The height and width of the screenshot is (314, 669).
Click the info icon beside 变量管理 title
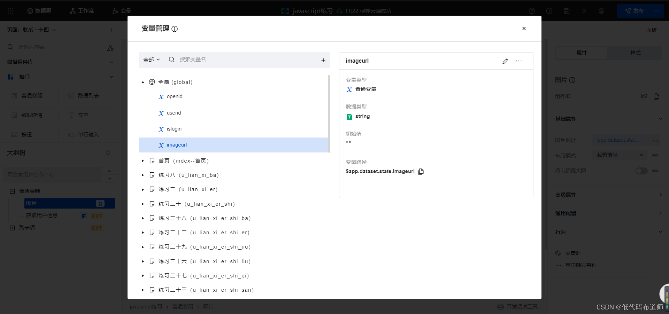[x=175, y=29]
